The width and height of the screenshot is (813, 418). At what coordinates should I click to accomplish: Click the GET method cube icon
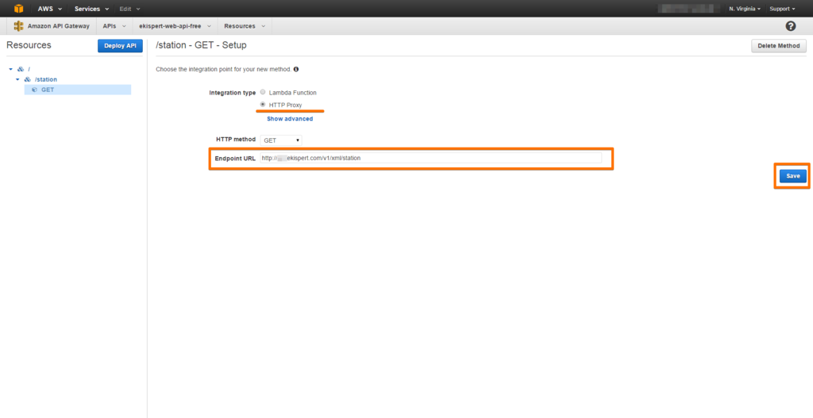[x=34, y=90]
